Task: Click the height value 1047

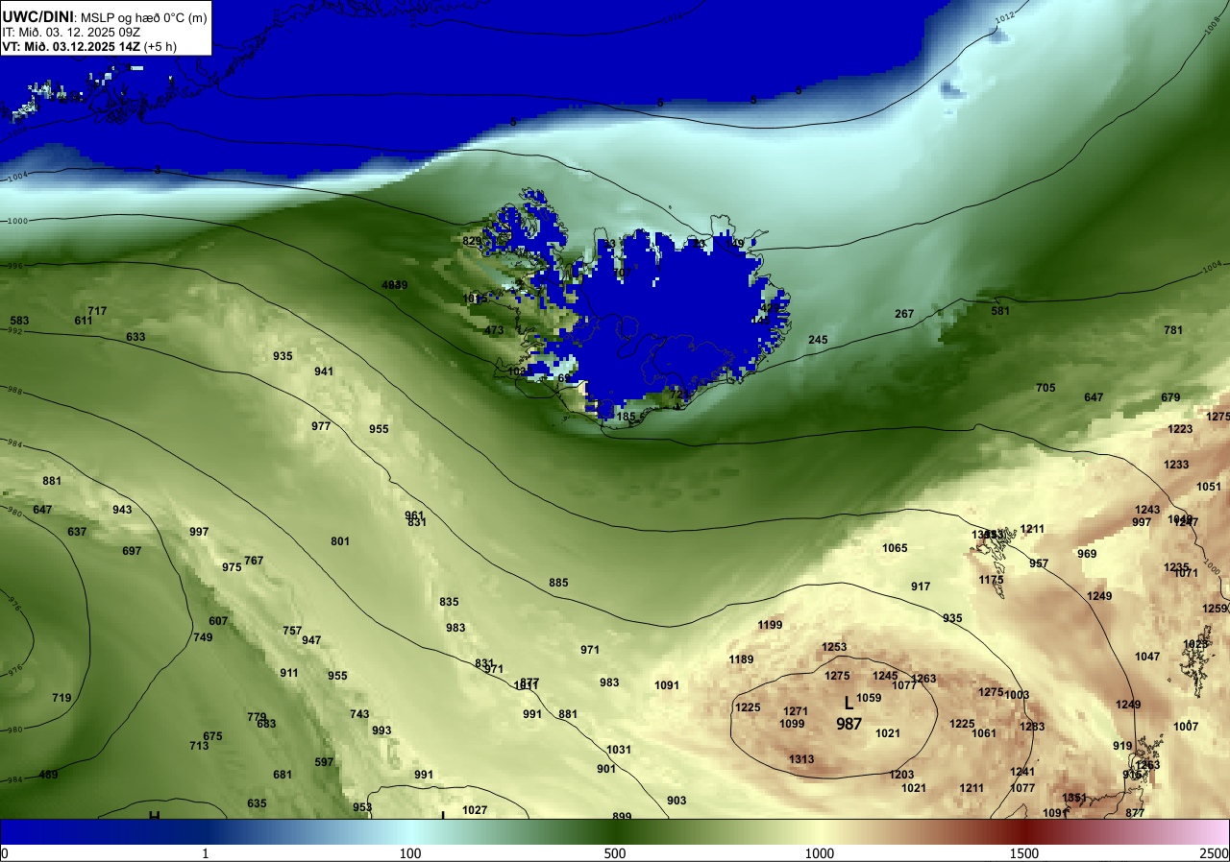Action: click(x=1147, y=657)
